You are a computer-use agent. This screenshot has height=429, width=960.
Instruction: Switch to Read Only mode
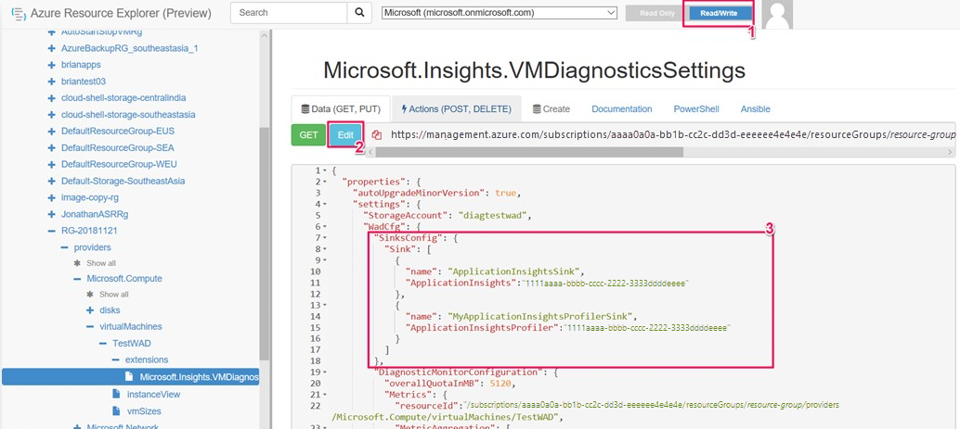coord(657,13)
